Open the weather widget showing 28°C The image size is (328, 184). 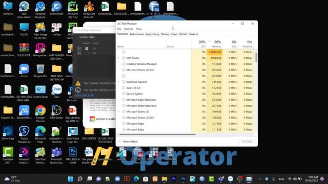12,179
